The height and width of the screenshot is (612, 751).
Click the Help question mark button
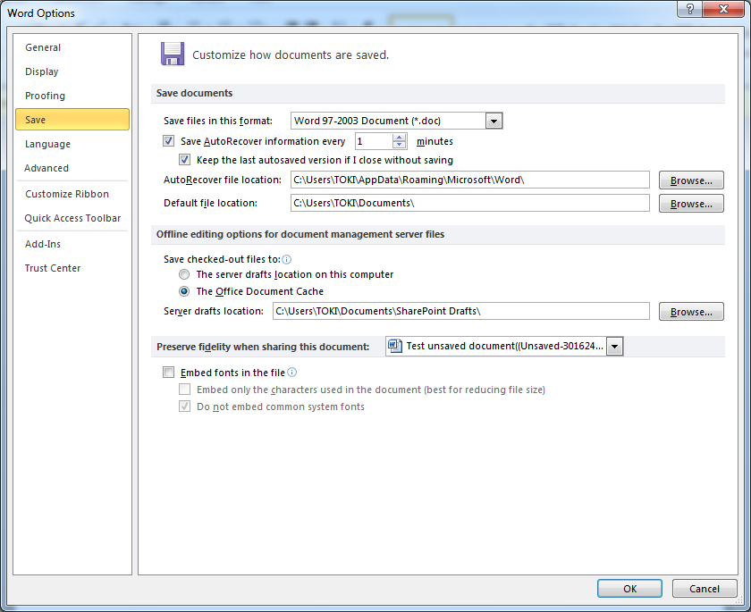[689, 9]
